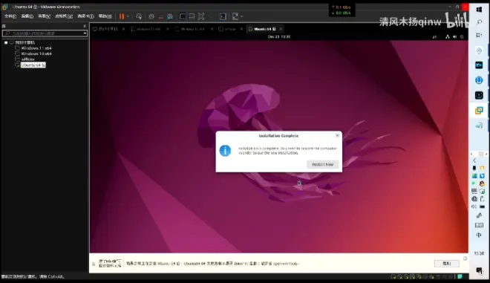Image resolution: width=490 pixels, height=283 pixels.
Task: Dismiss the bottom hint bar with small close icon
Action: tap(465, 258)
